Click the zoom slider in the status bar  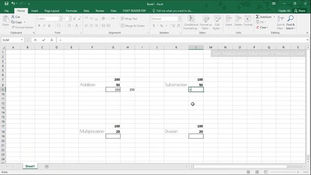coord(285,172)
